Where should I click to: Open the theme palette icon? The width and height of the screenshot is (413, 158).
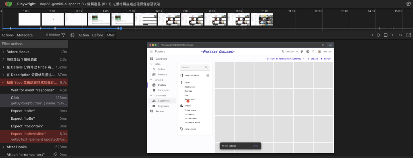click(302, 52)
